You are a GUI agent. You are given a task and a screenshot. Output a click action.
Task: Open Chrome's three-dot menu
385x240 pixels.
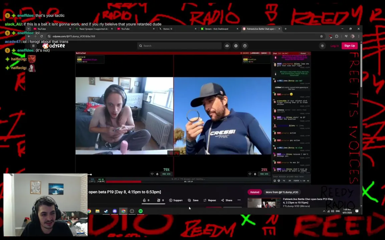359,36
